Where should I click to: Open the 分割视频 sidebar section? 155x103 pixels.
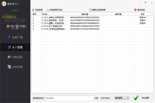point(15,57)
